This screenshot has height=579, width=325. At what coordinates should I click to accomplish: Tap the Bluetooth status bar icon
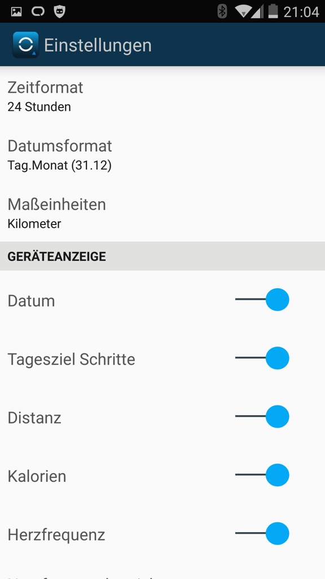point(222,12)
